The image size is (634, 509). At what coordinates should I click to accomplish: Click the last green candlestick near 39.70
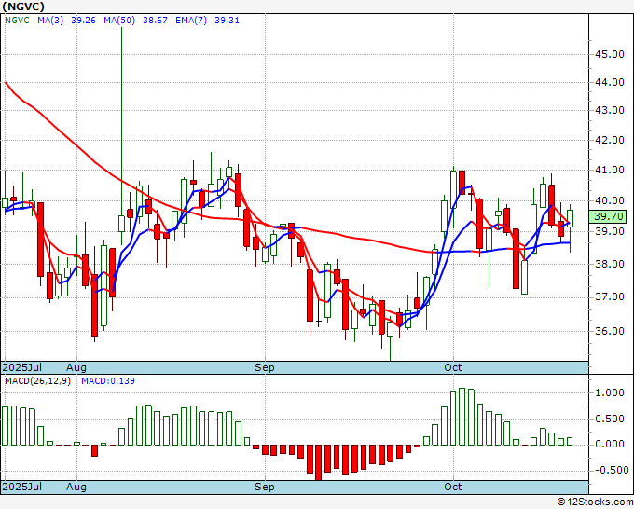tap(570, 219)
